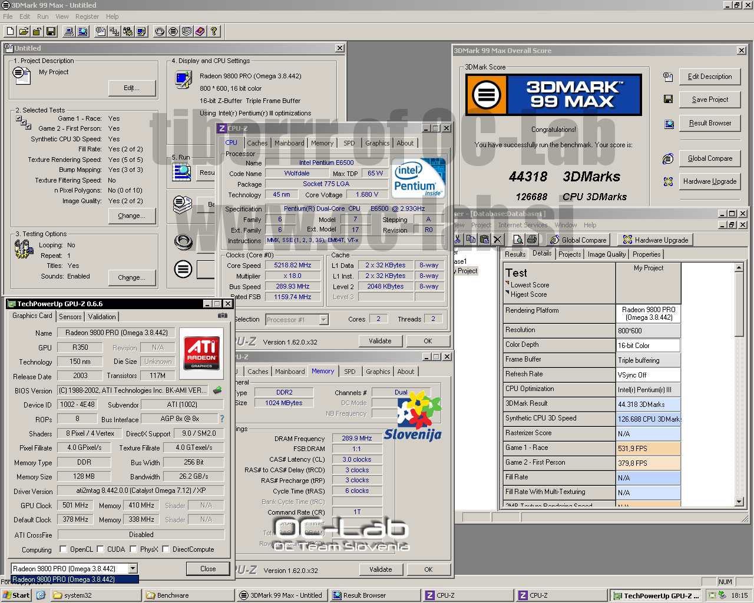
Task: Open the Register menu
Action: click(87, 16)
